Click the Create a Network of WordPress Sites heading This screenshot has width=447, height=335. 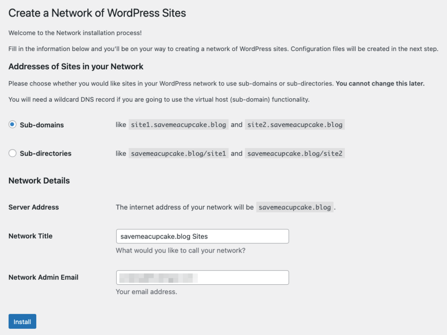pos(96,13)
